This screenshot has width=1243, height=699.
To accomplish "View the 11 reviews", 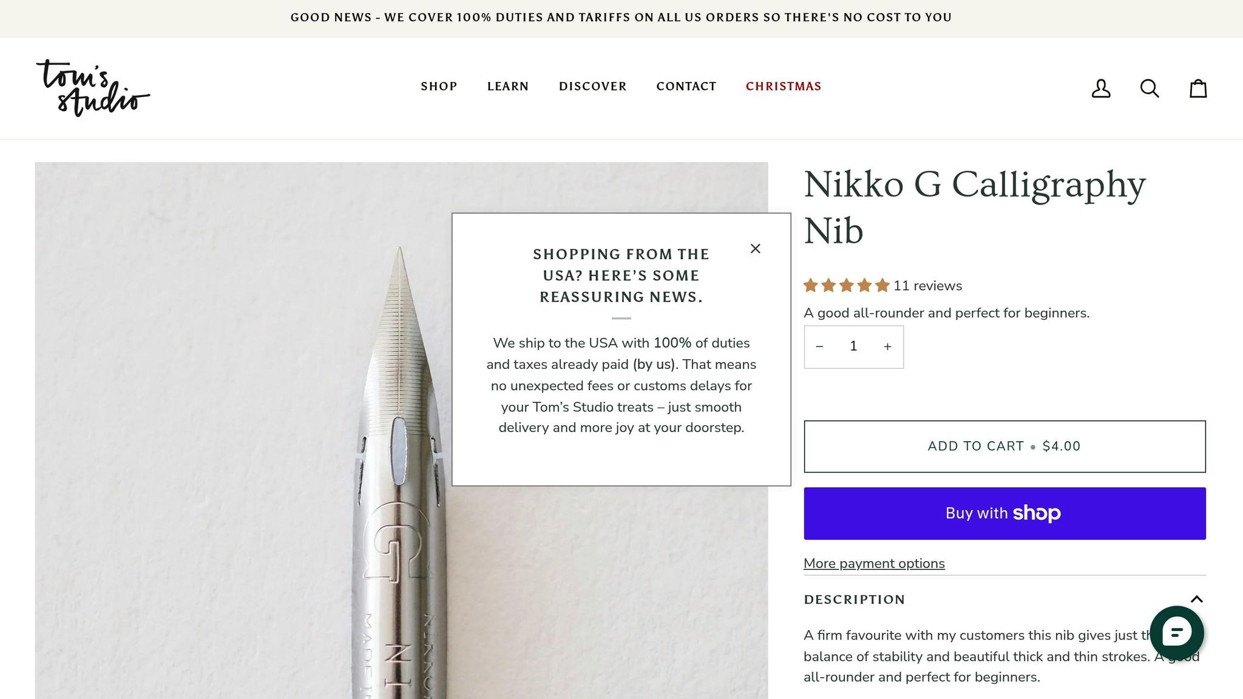I will point(927,285).
